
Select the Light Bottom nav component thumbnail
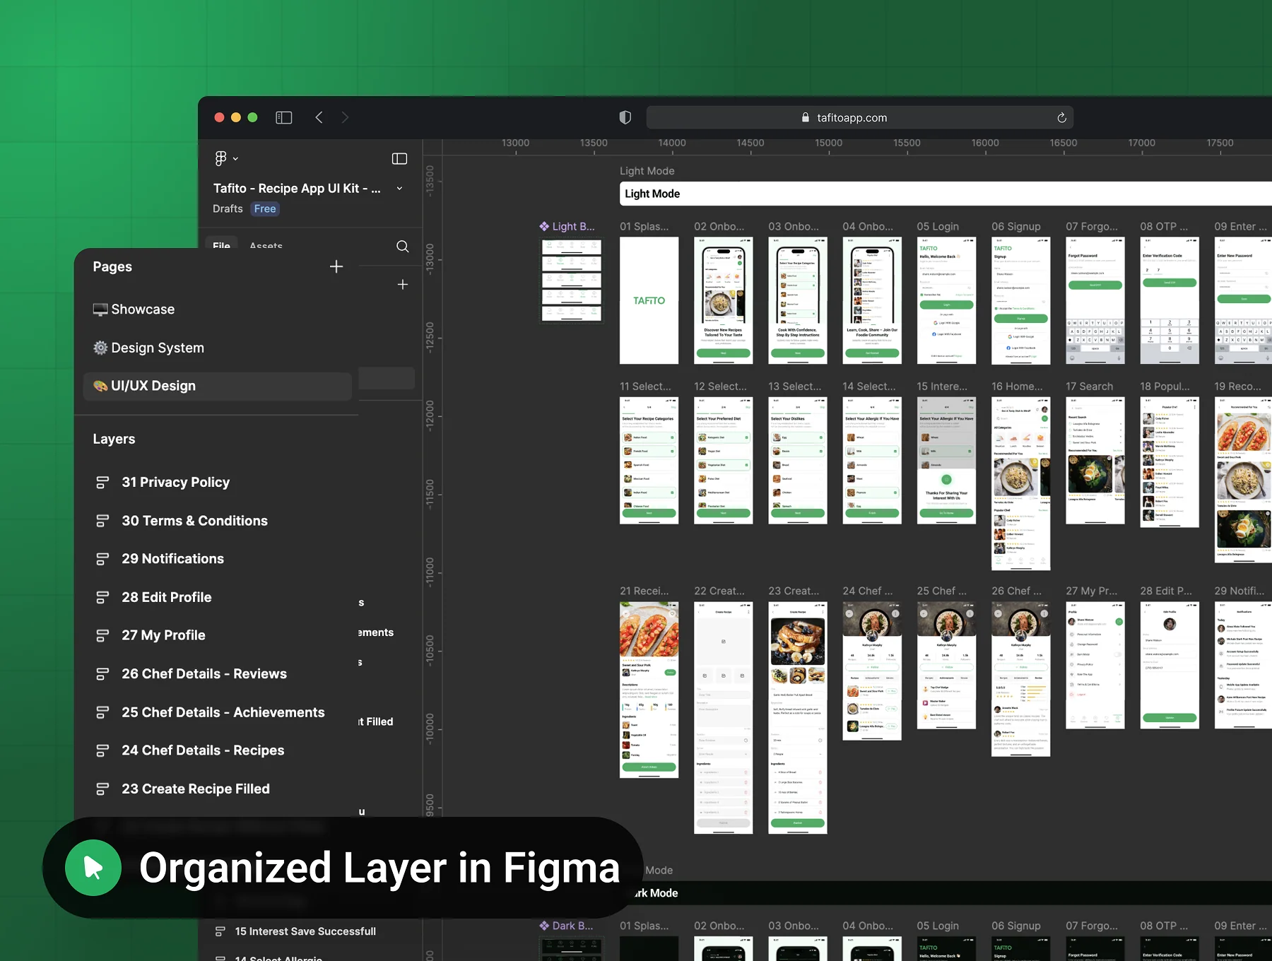572,280
